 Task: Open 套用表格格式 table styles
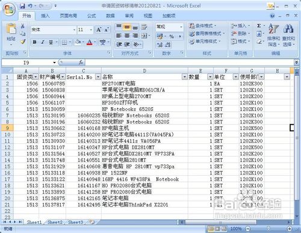[x=207, y=34]
